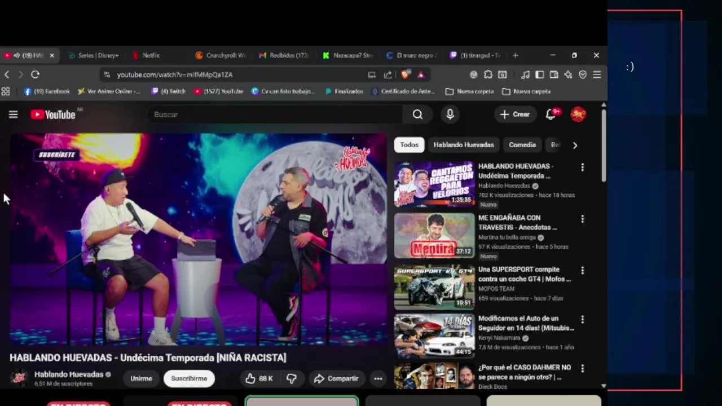Toggle the browser sidebar panel icon
722x406 pixels.
coord(540,74)
